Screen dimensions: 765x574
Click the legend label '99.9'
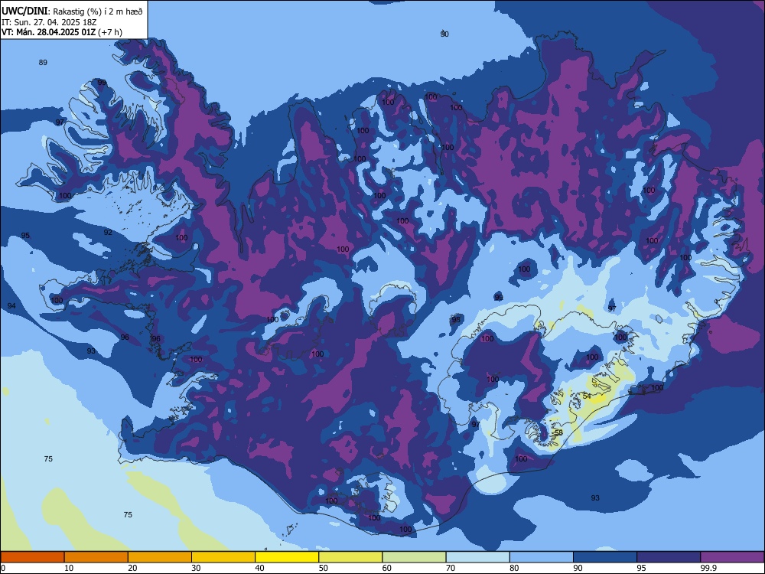(708, 568)
